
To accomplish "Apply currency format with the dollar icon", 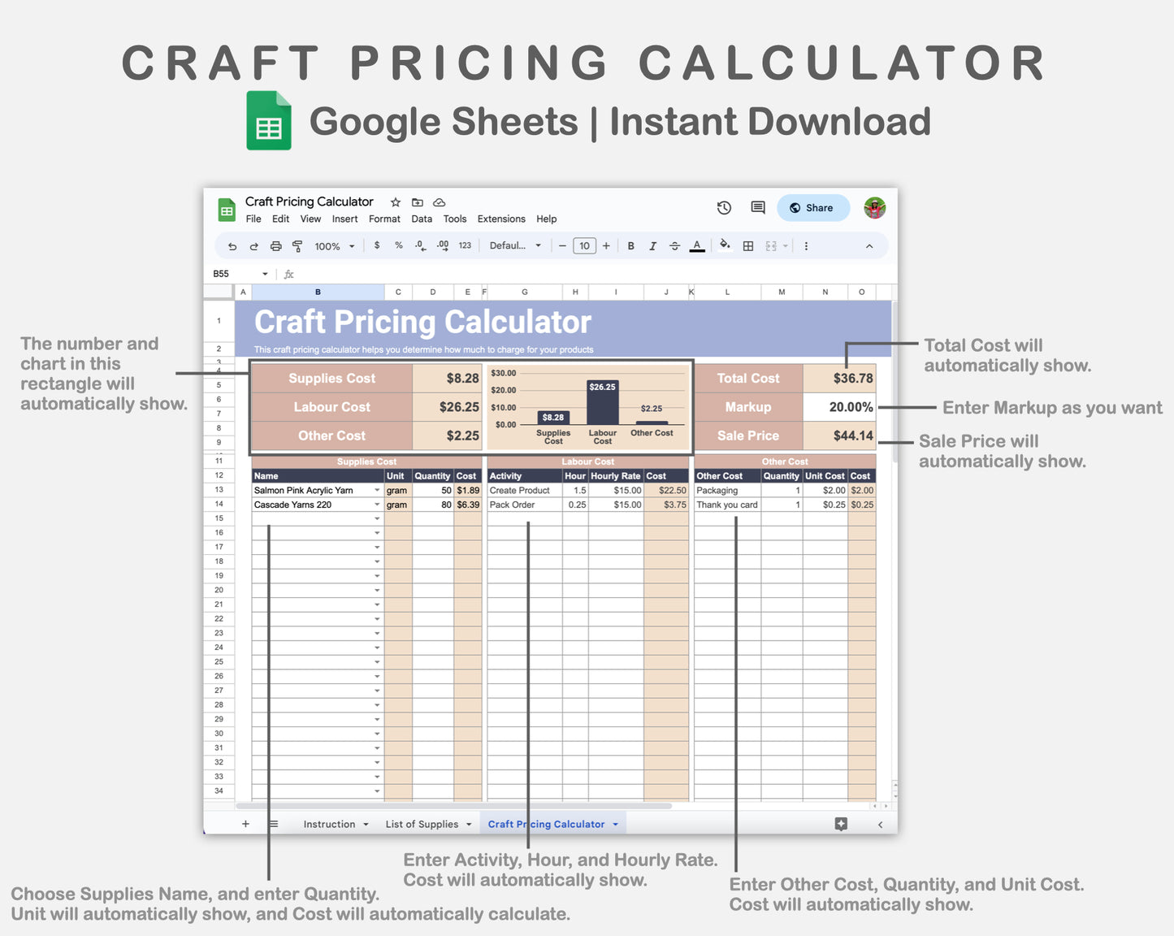I will (x=377, y=245).
